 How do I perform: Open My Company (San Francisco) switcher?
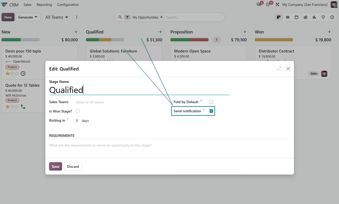(x=305, y=4)
